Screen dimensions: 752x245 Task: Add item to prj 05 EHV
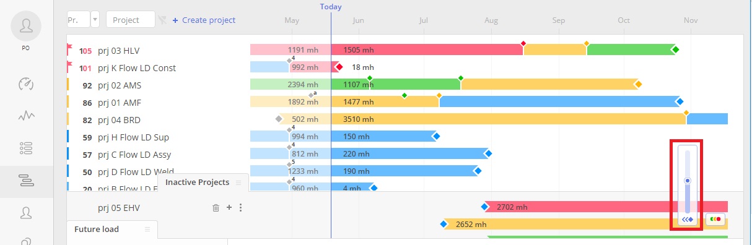coord(229,208)
